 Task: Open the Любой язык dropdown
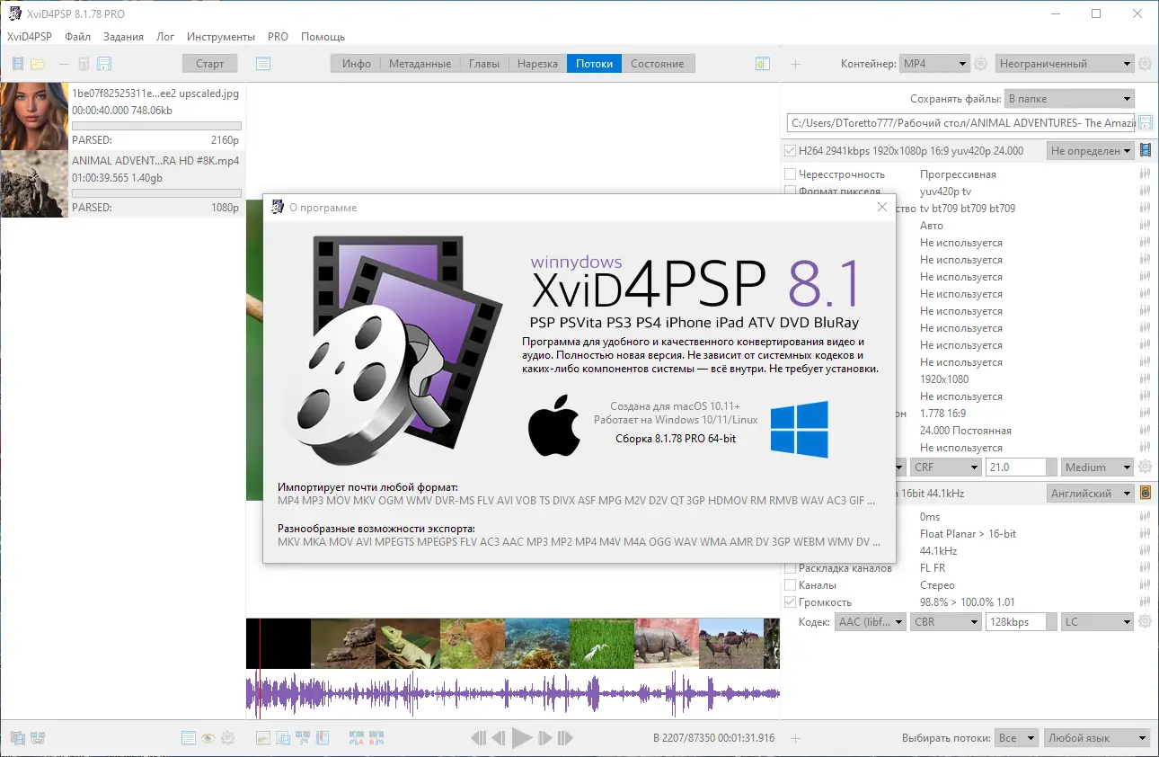pos(1097,738)
